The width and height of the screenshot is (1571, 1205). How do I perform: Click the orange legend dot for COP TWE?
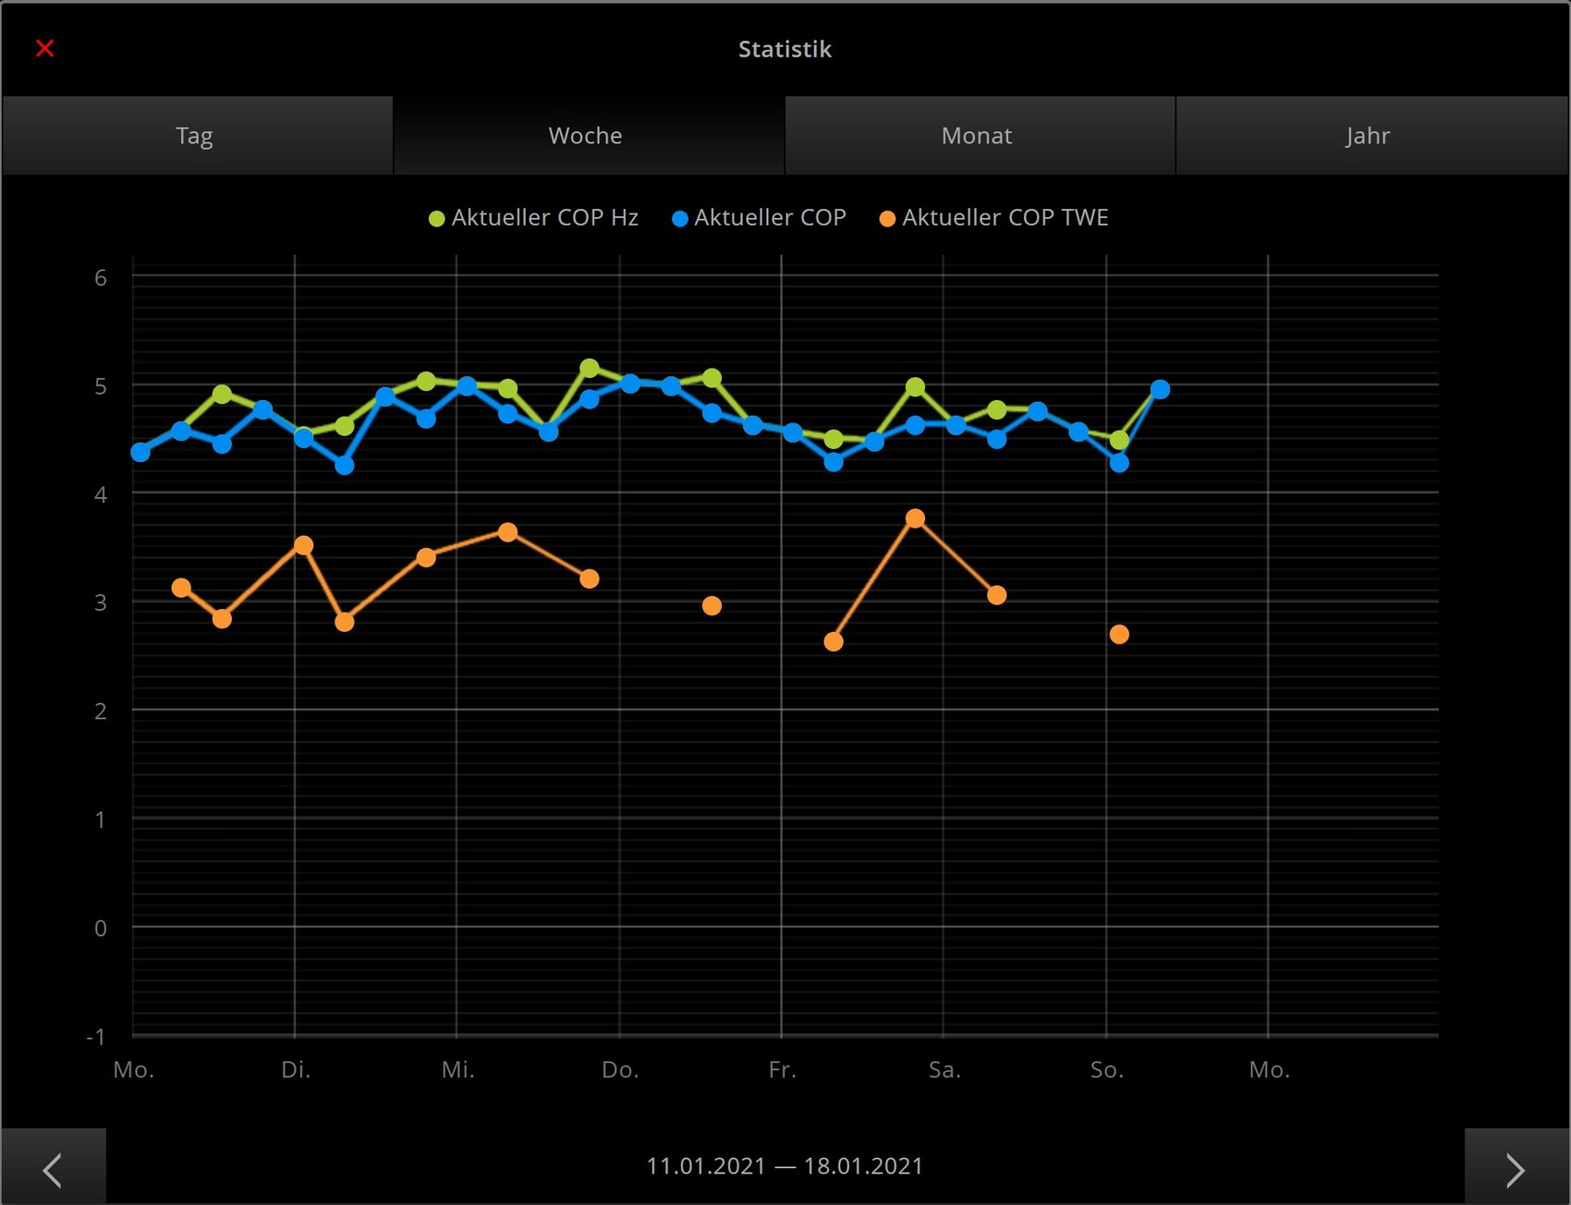tap(887, 219)
